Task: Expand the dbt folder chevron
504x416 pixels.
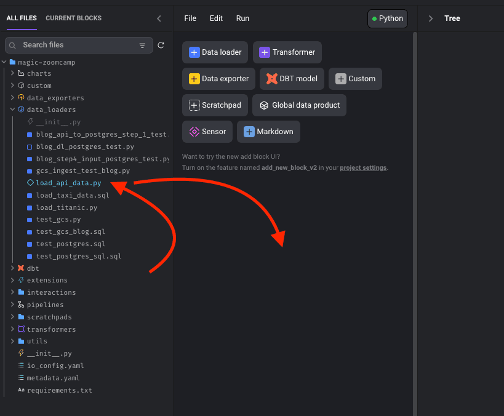Action: click(12, 268)
